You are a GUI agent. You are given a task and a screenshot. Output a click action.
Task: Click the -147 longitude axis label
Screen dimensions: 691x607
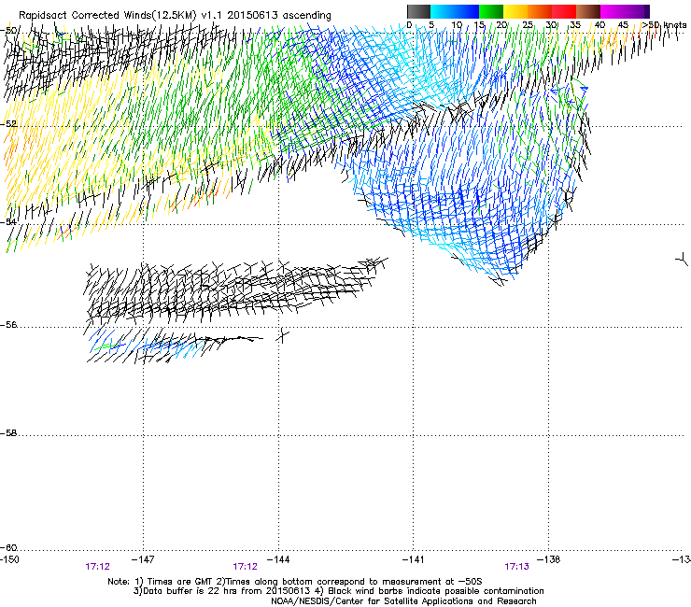point(143,559)
